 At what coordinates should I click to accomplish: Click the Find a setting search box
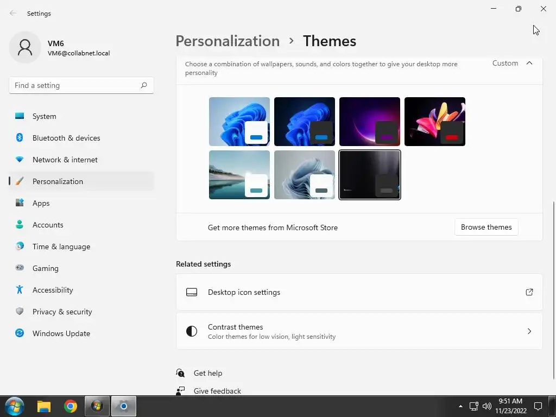tap(81, 85)
